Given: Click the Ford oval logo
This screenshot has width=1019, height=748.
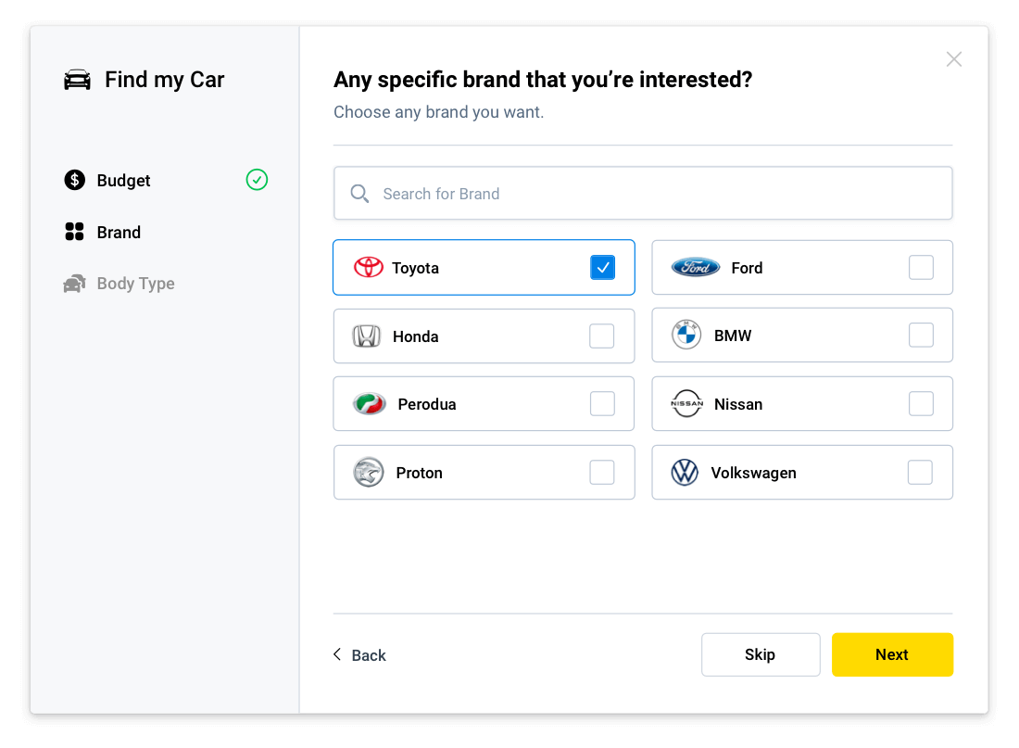Looking at the screenshot, I should [x=696, y=267].
